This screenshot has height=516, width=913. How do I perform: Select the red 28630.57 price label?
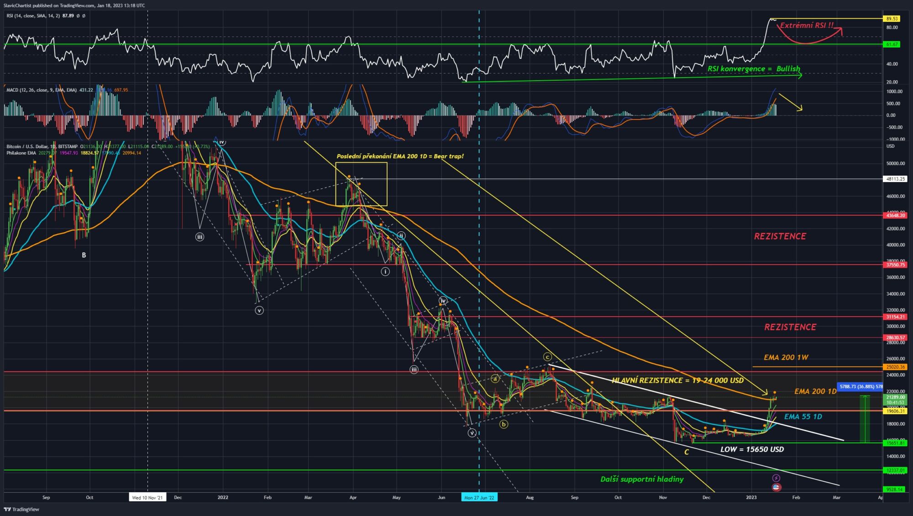coord(895,338)
